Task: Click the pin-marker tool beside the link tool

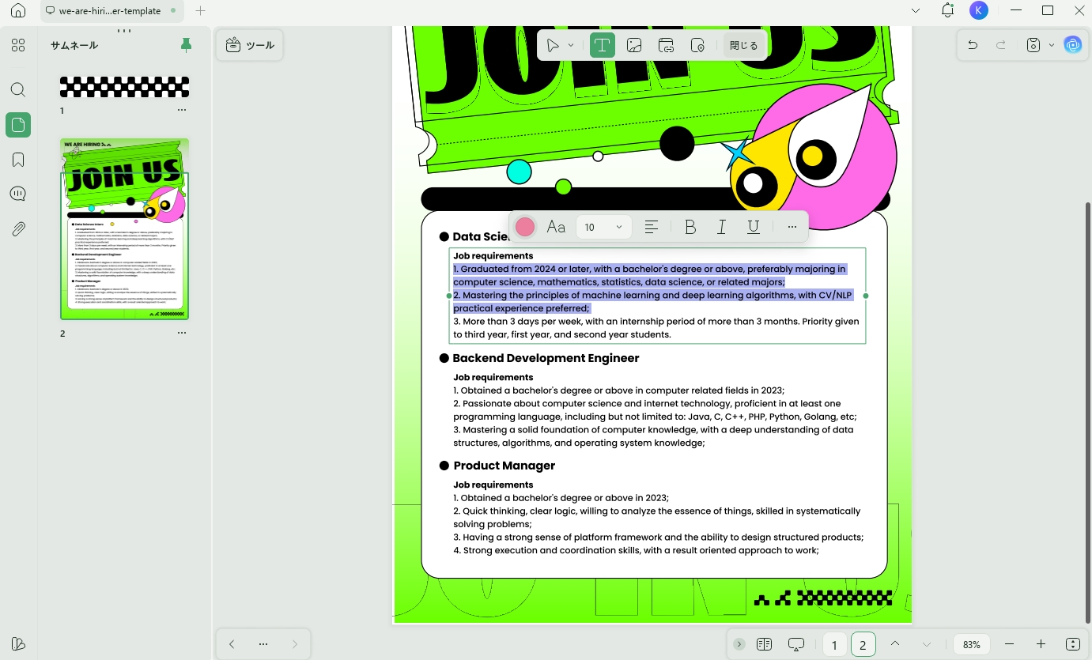Action: click(x=697, y=46)
